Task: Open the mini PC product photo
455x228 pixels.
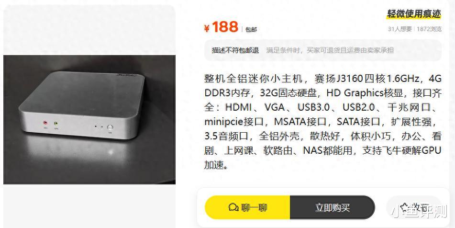Action: coord(89,119)
